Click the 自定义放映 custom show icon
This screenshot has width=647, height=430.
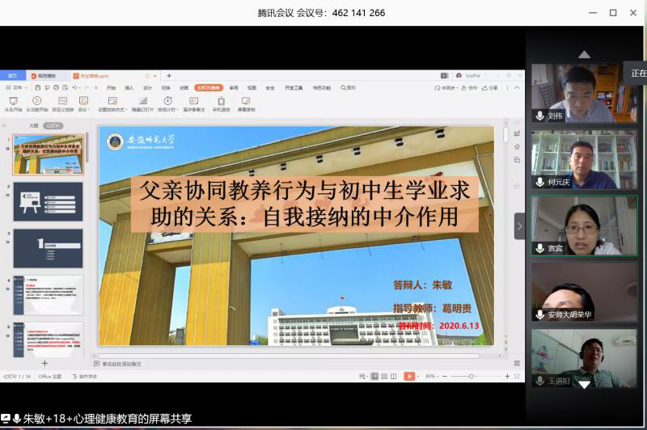tap(63, 101)
